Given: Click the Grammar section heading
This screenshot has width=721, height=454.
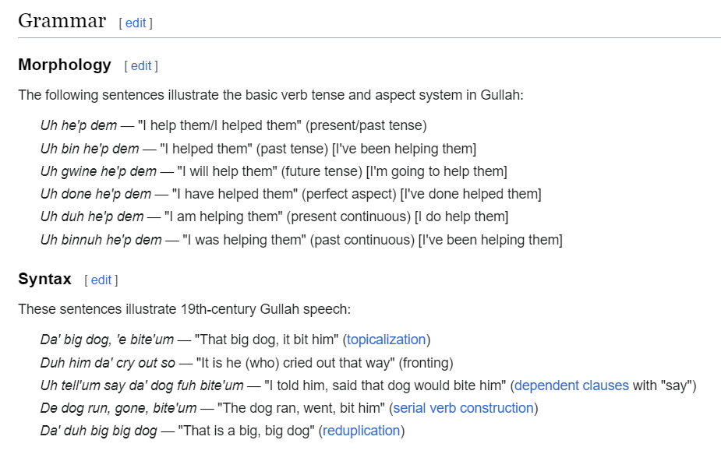Looking at the screenshot, I should tap(62, 21).
